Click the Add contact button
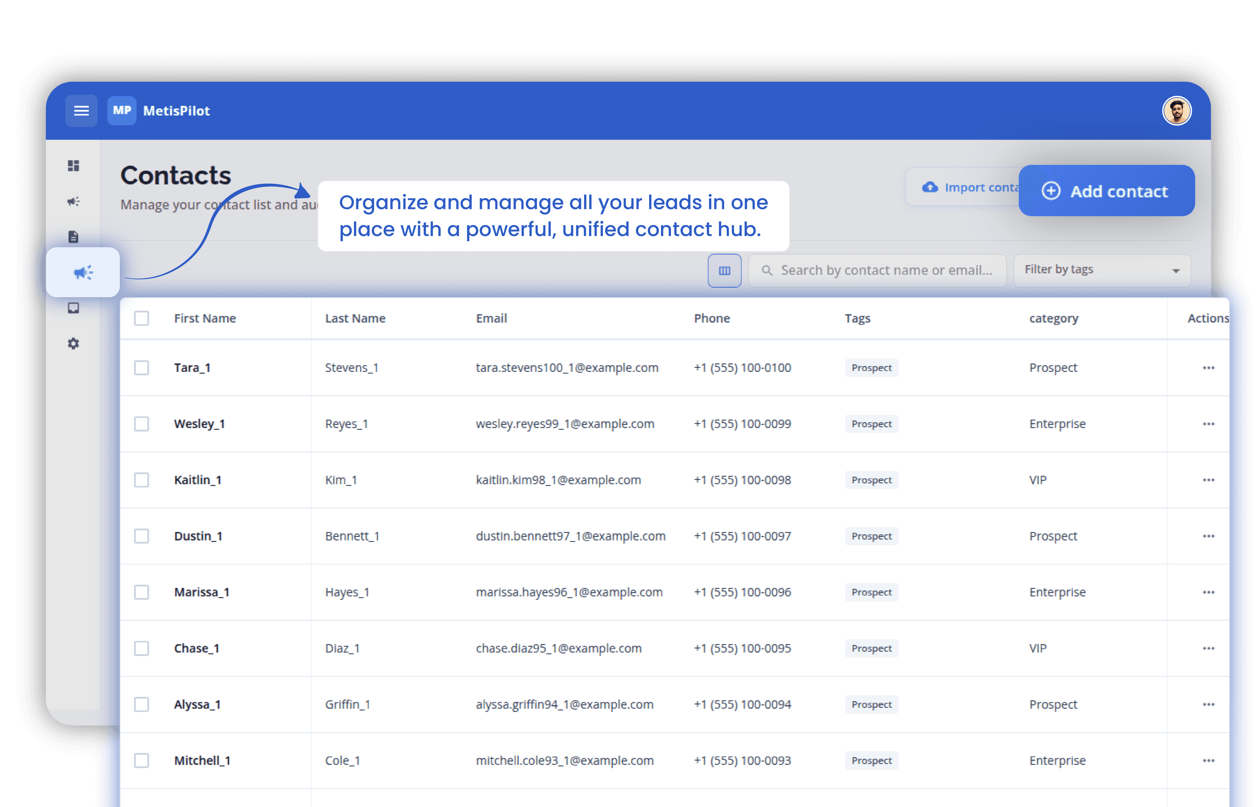 pos(1106,191)
